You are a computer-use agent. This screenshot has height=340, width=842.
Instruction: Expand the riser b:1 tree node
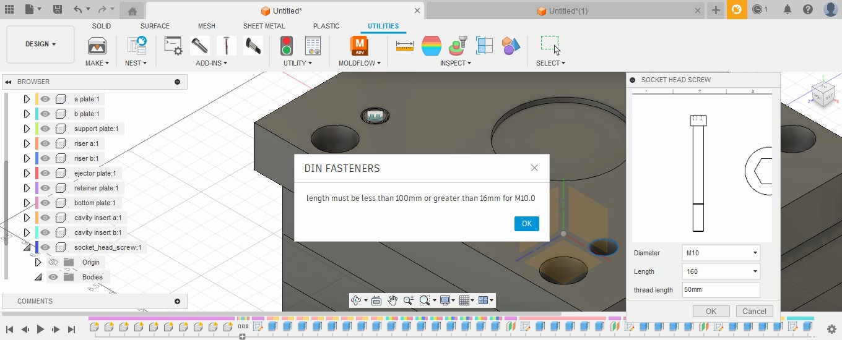[27, 158]
